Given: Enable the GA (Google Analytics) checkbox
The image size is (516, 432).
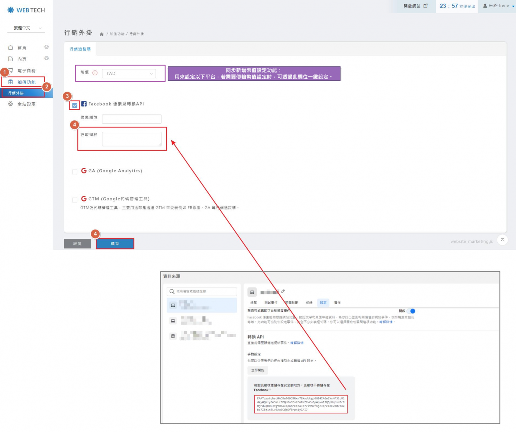Looking at the screenshot, I should [x=75, y=172].
